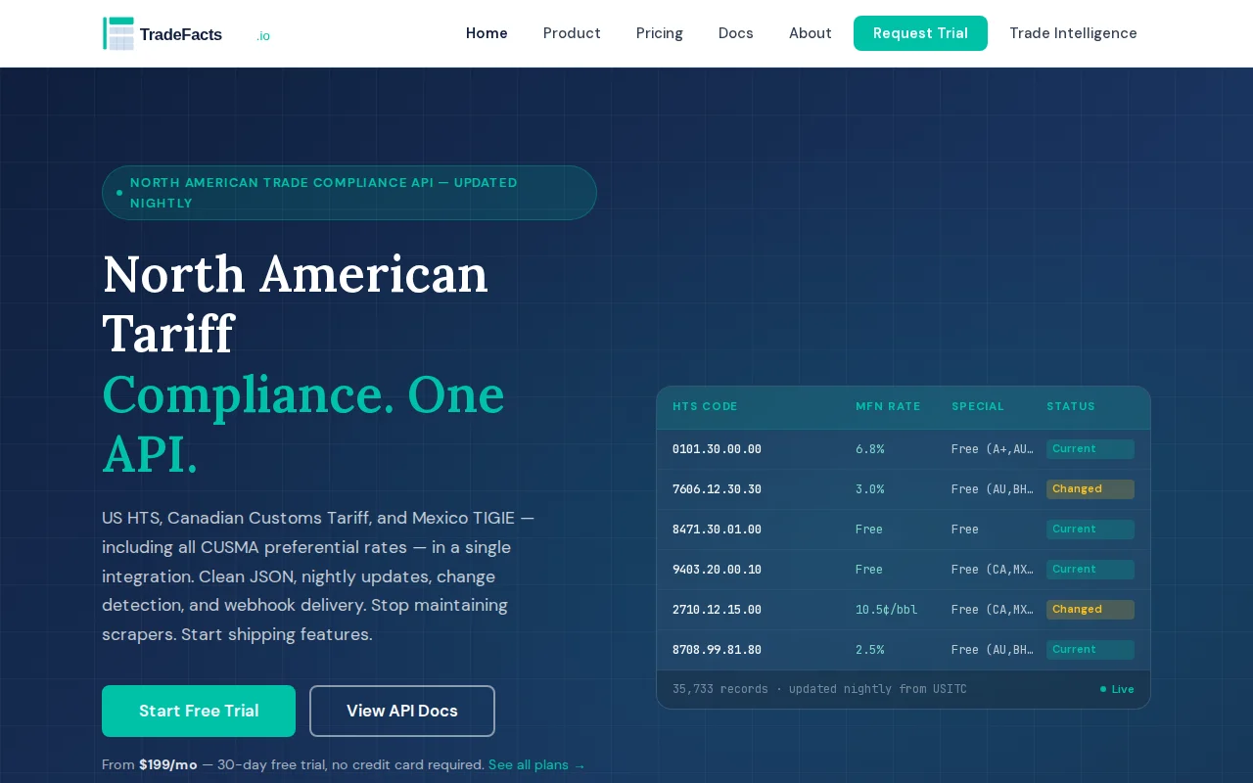
Task: Select HTS code 2710.12.15.00
Action: [x=717, y=610]
